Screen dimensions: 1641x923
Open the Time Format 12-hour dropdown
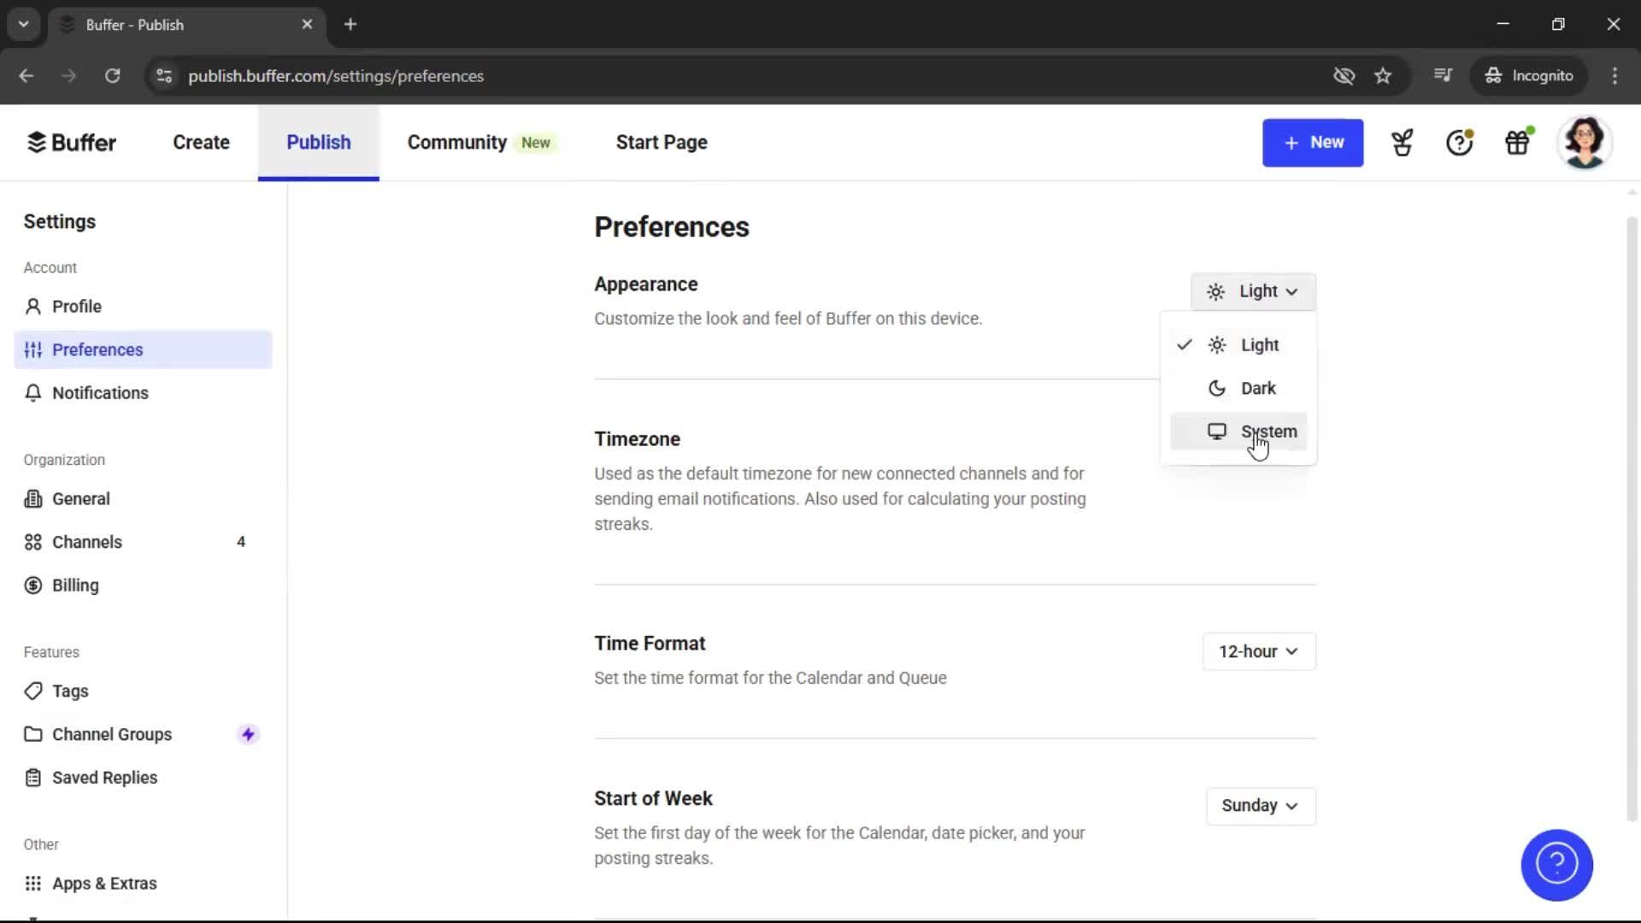1258,651
